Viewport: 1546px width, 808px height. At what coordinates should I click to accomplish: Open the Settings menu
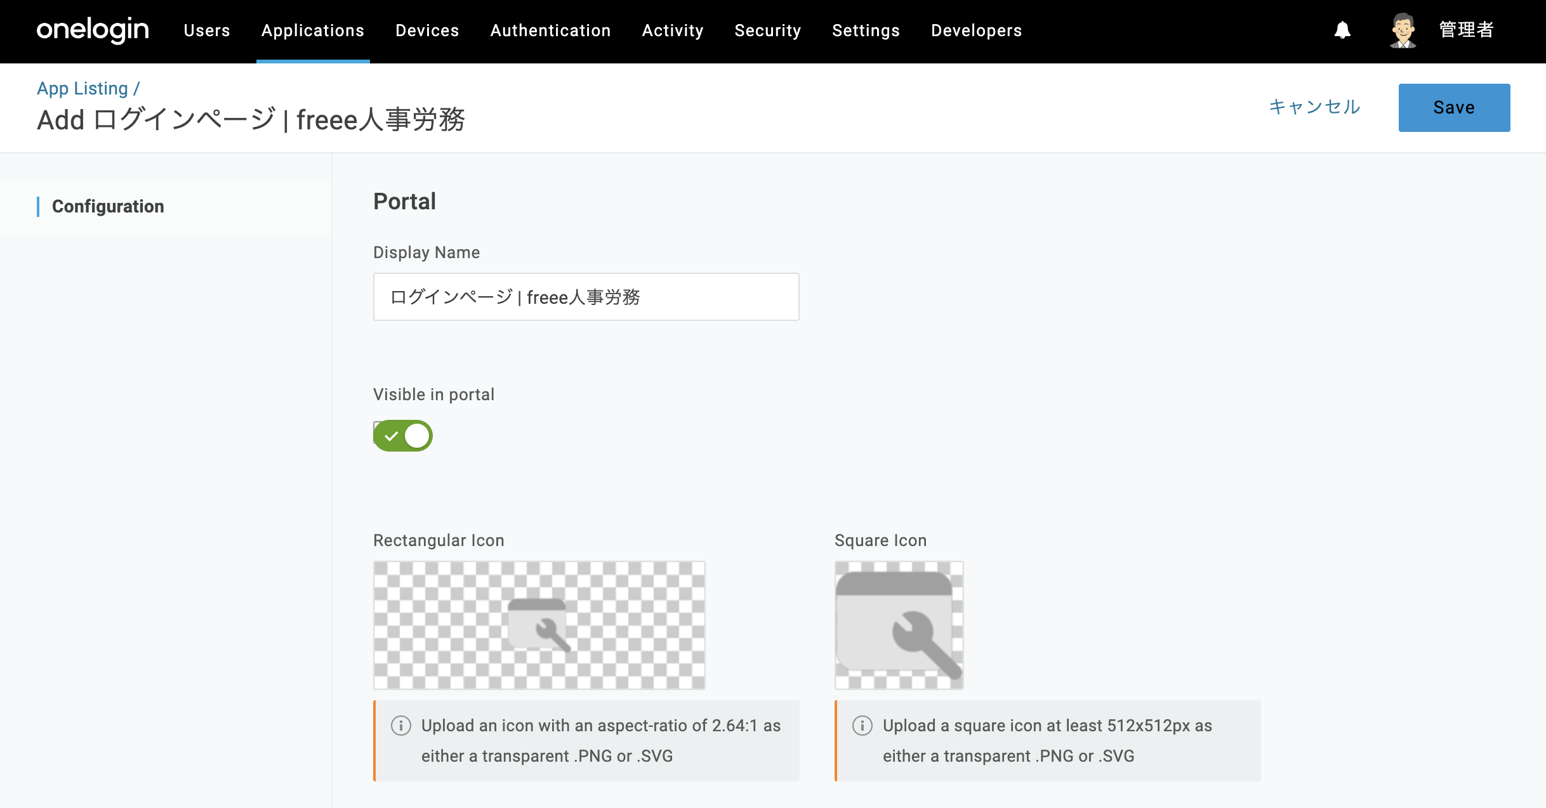coord(866,30)
